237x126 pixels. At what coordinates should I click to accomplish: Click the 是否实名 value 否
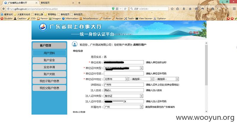point(105,57)
